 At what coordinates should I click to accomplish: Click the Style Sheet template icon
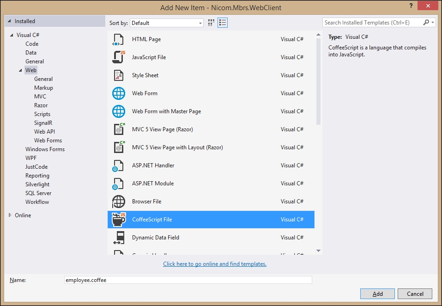tap(119, 75)
